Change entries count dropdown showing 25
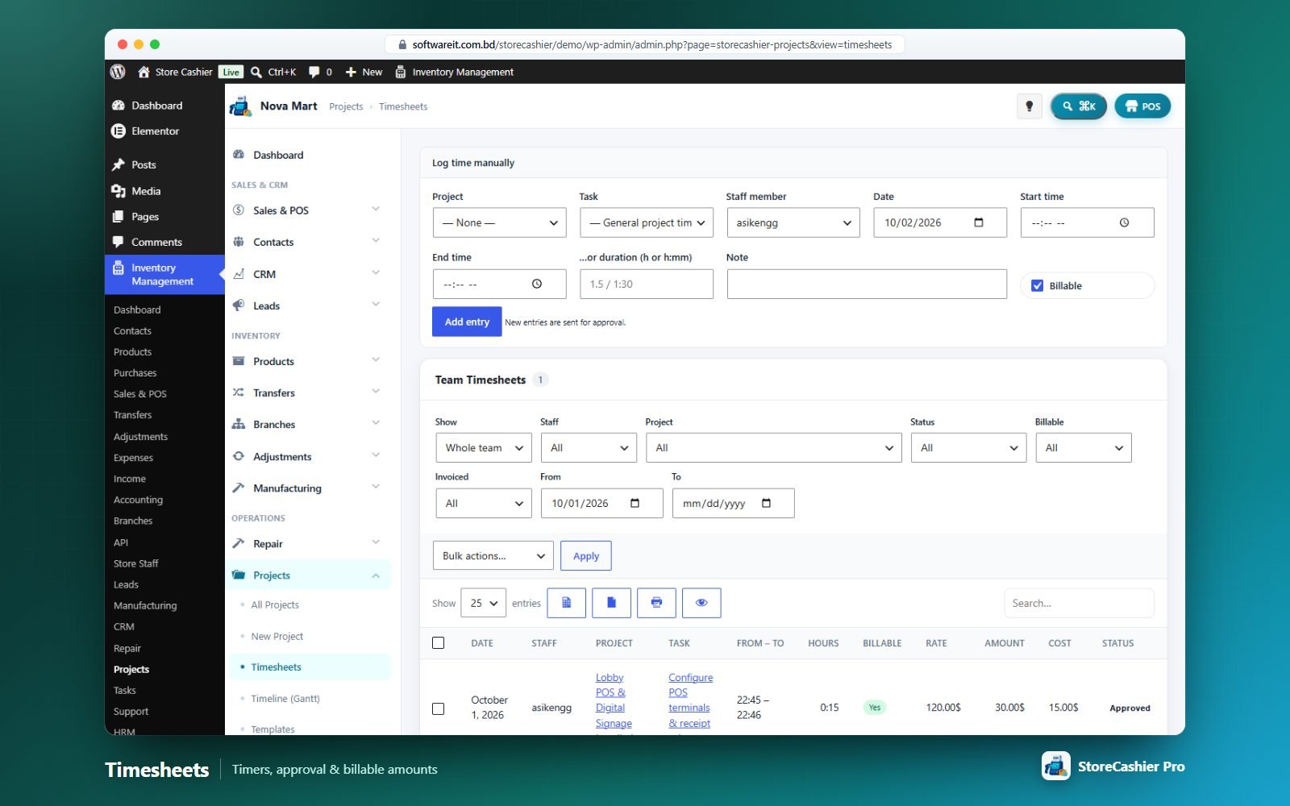Screen dimensions: 1290x806 pyautogui.click(x=483, y=603)
